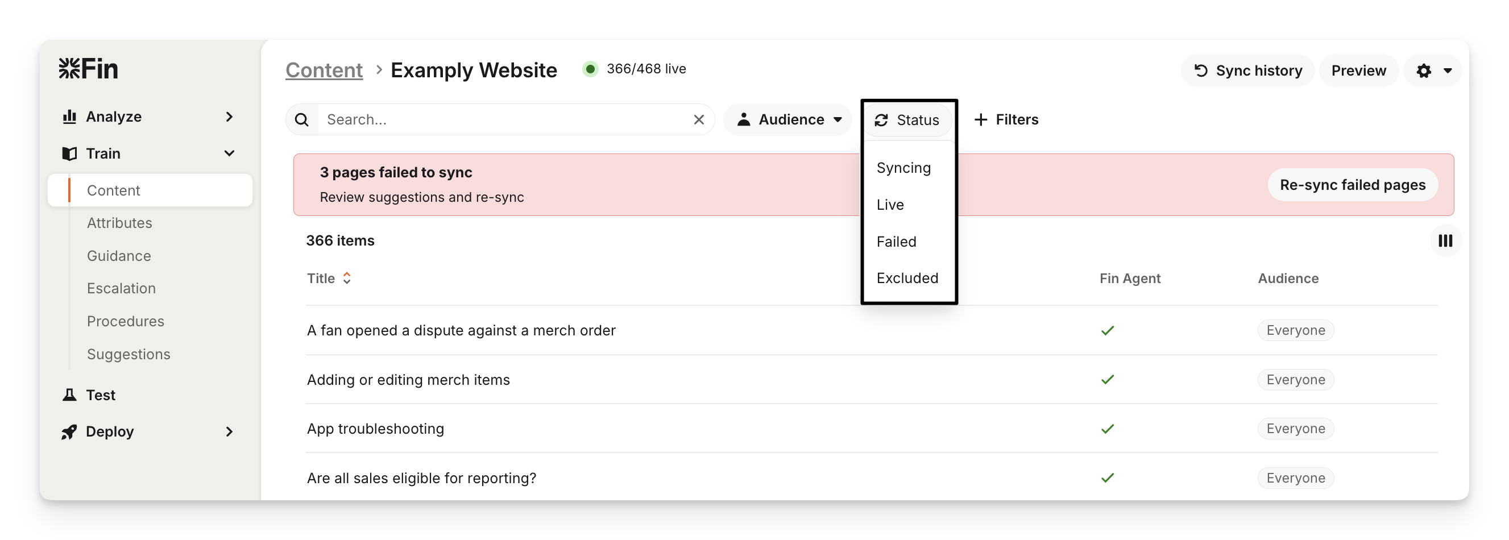
Task: Open Suggestions in Train submenu
Action: [128, 354]
